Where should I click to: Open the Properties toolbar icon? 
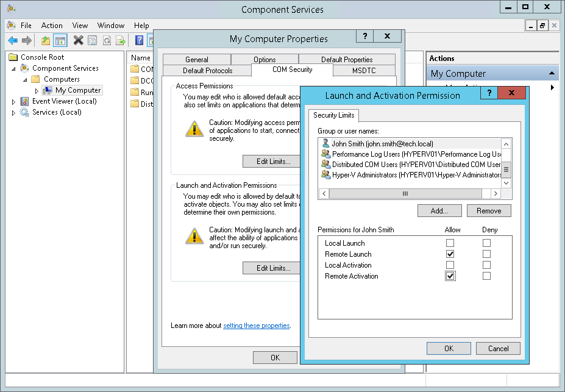click(91, 40)
